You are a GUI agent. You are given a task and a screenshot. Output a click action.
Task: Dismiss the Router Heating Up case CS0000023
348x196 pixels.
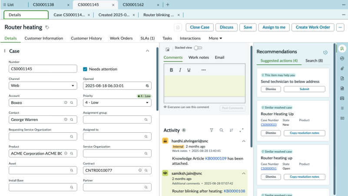271,133
